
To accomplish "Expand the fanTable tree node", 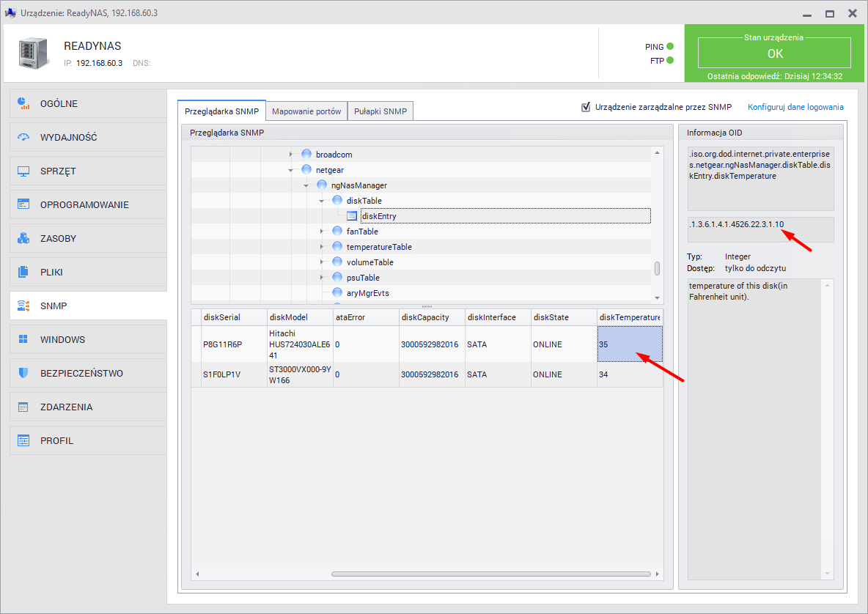I will pyautogui.click(x=322, y=232).
